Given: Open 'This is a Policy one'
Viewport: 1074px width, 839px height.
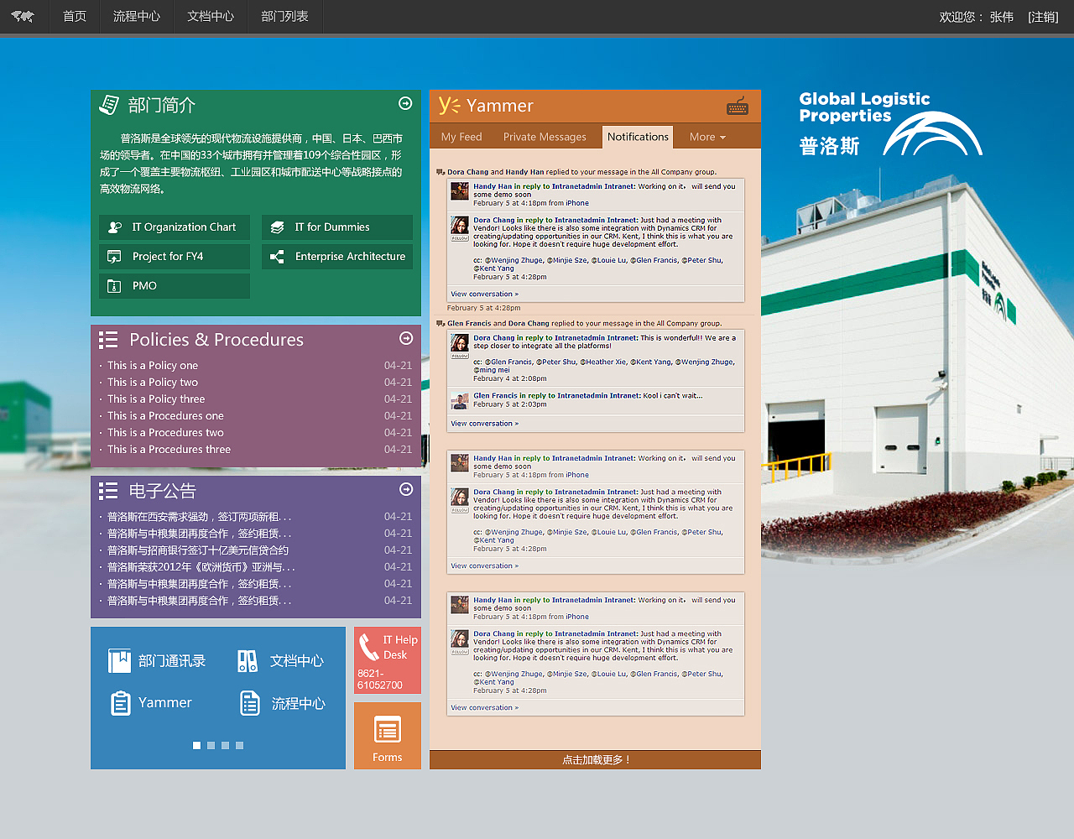Looking at the screenshot, I should [x=153, y=366].
